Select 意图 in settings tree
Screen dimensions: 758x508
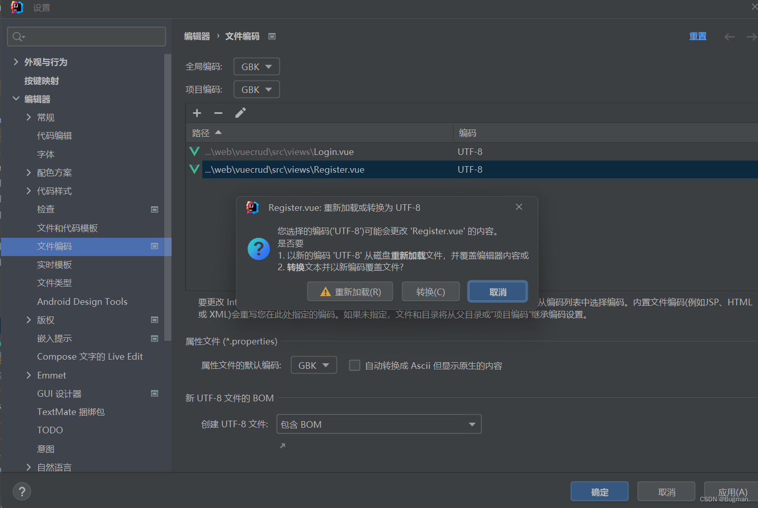46,449
